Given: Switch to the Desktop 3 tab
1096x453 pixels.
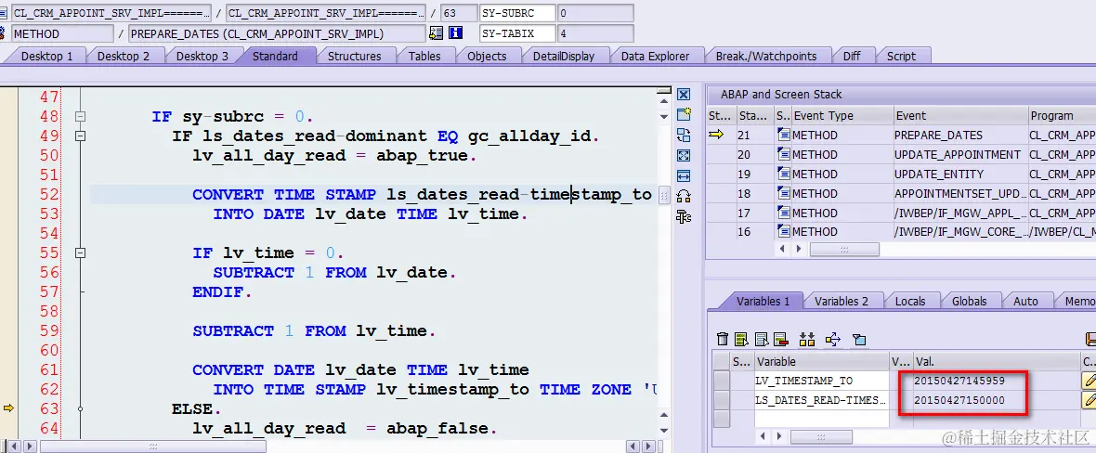Looking at the screenshot, I should click(x=202, y=56).
